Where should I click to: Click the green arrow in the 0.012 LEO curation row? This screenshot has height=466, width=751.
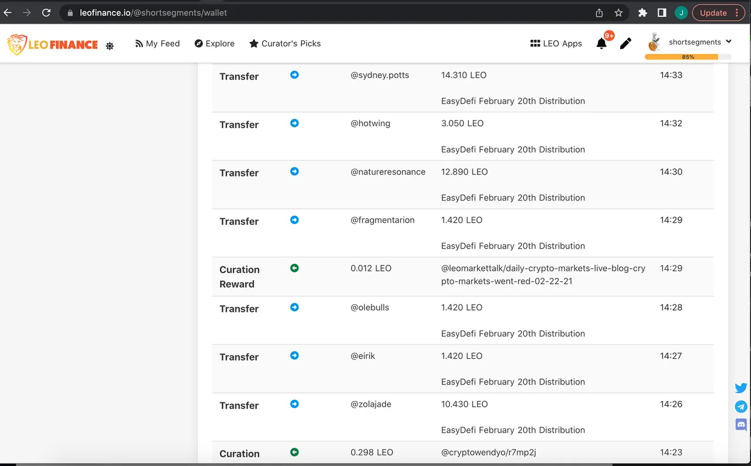click(295, 268)
